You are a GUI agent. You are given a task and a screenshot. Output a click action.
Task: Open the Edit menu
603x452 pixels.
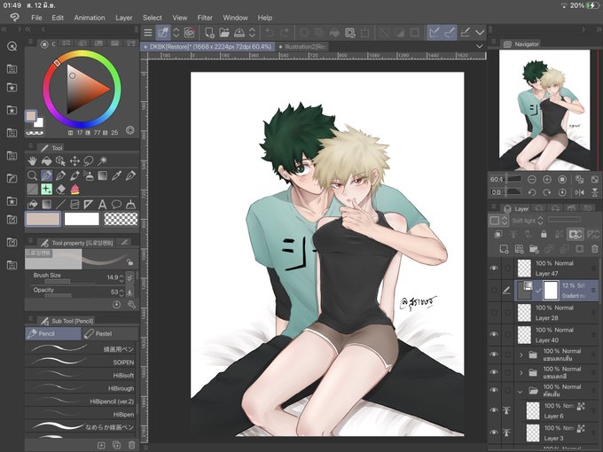(x=58, y=18)
